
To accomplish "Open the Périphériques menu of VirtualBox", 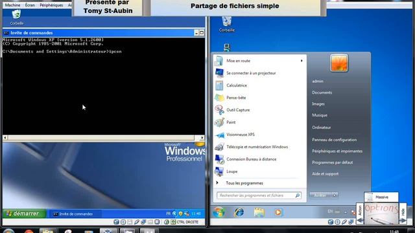I will (x=51, y=5).
